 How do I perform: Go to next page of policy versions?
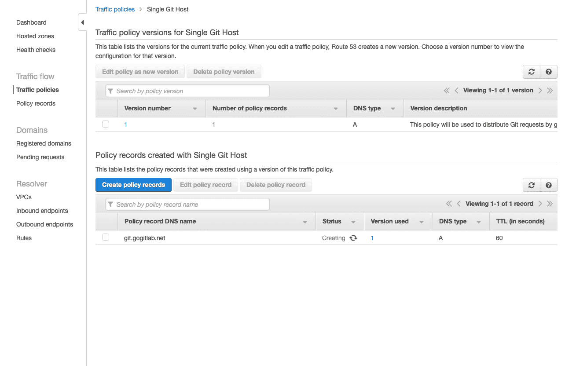539,90
